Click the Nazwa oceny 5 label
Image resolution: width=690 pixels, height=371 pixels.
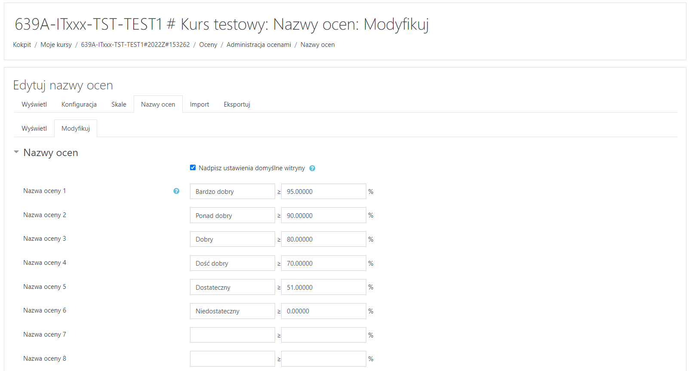pos(45,287)
